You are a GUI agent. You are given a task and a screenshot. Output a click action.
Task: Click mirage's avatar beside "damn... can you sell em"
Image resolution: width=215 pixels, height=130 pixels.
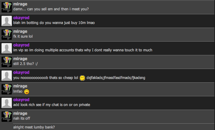[7, 7]
